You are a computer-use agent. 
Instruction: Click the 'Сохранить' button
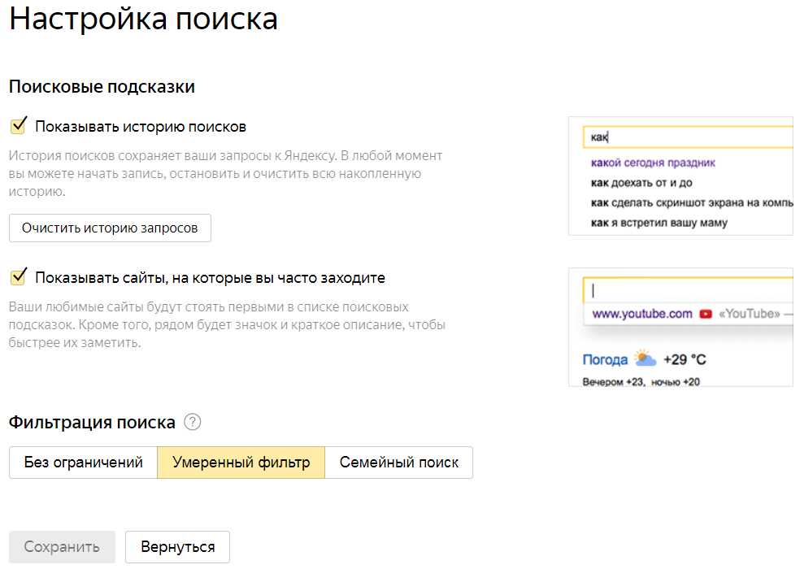coord(62,547)
